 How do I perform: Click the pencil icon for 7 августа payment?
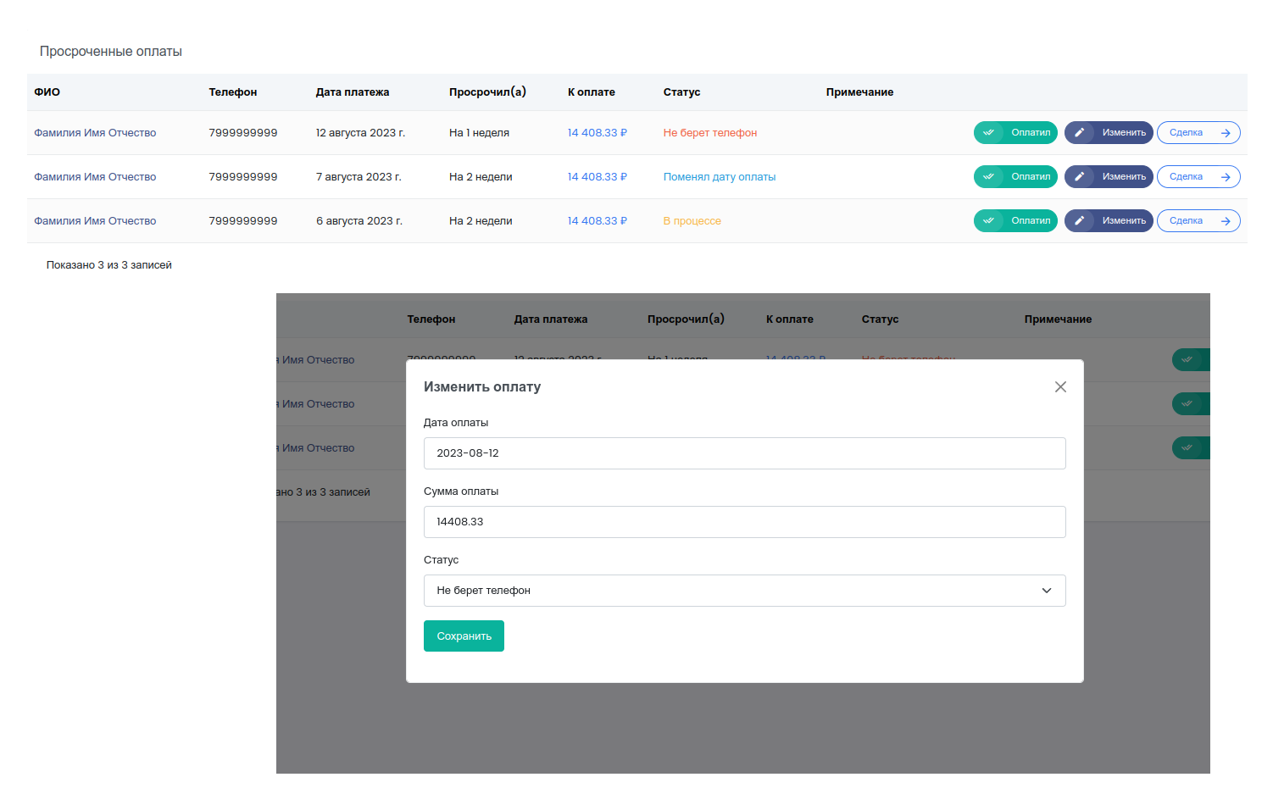(1079, 177)
